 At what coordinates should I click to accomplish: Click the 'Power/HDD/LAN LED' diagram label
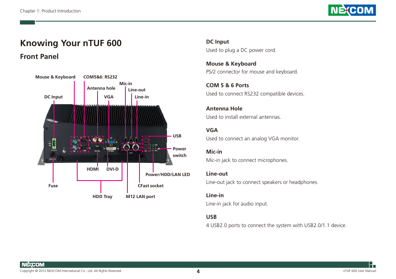(x=168, y=174)
